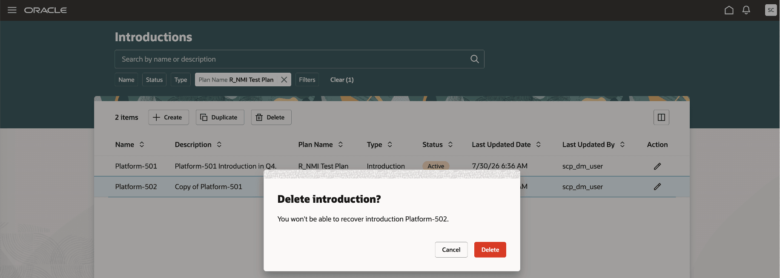The height and width of the screenshot is (278, 780).
Task: Go to the Home icon
Action: click(729, 10)
